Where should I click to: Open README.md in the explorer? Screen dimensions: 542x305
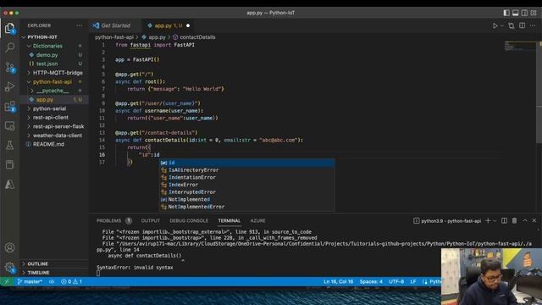(54, 144)
